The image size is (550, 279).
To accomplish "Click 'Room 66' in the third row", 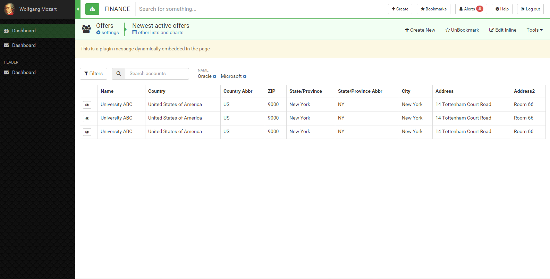I will pyautogui.click(x=523, y=131).
